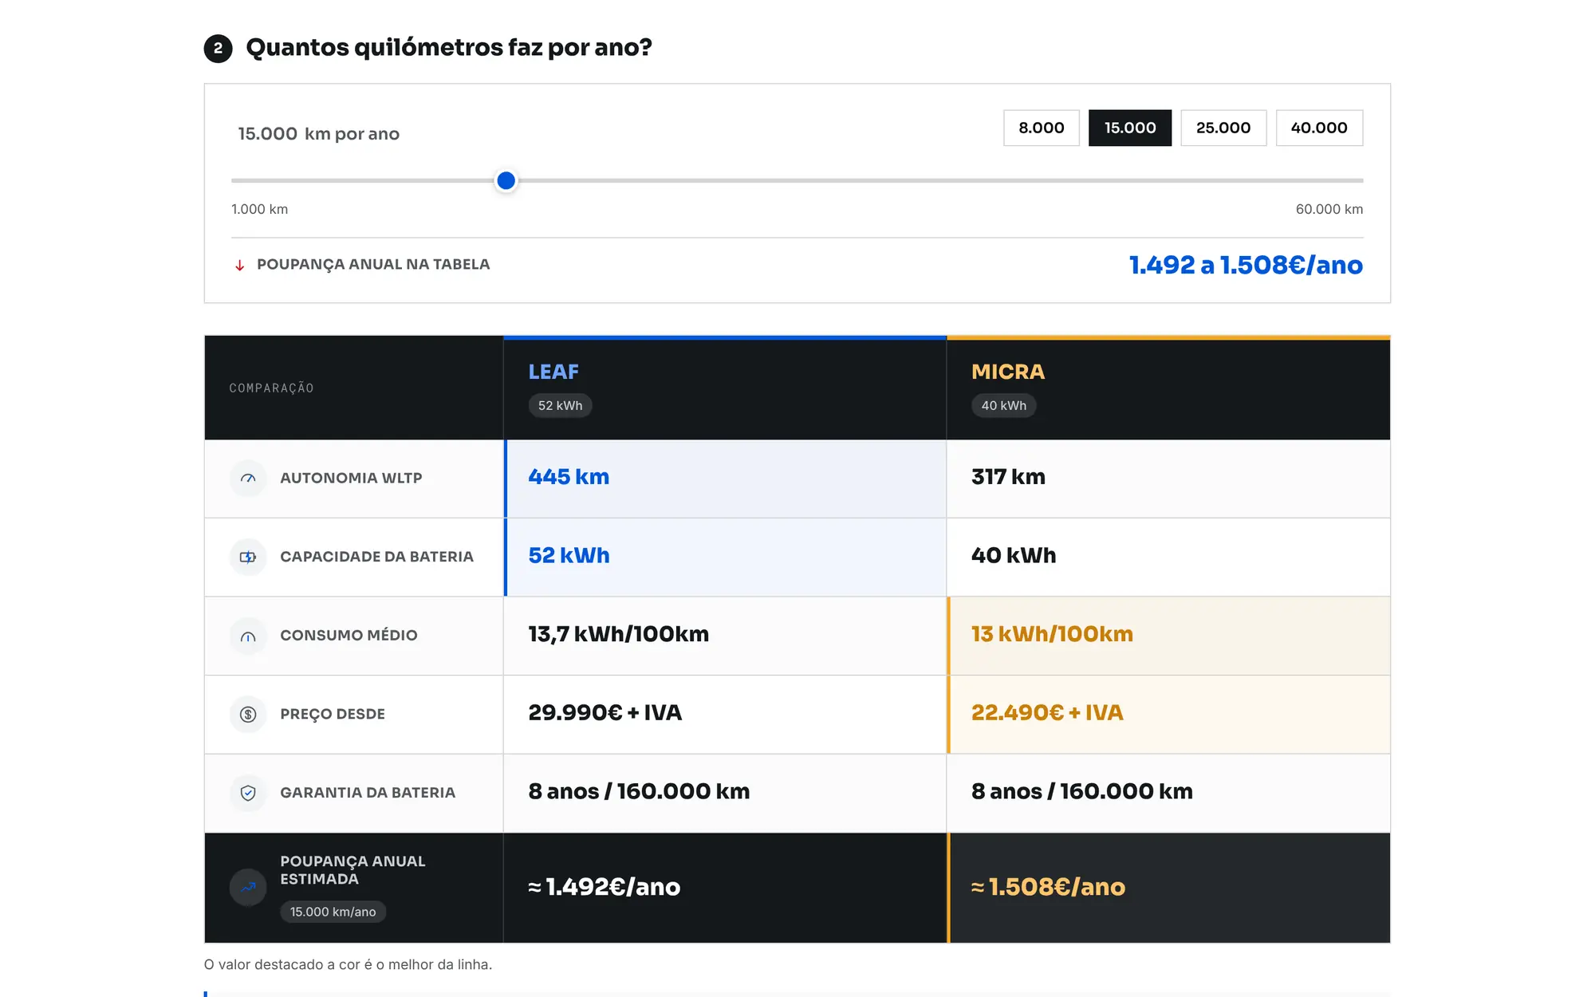The image size is (1595, 997).
Task: Click the red down arrow beside Poupança Anual na Tabela
Action: coord(239,265)
